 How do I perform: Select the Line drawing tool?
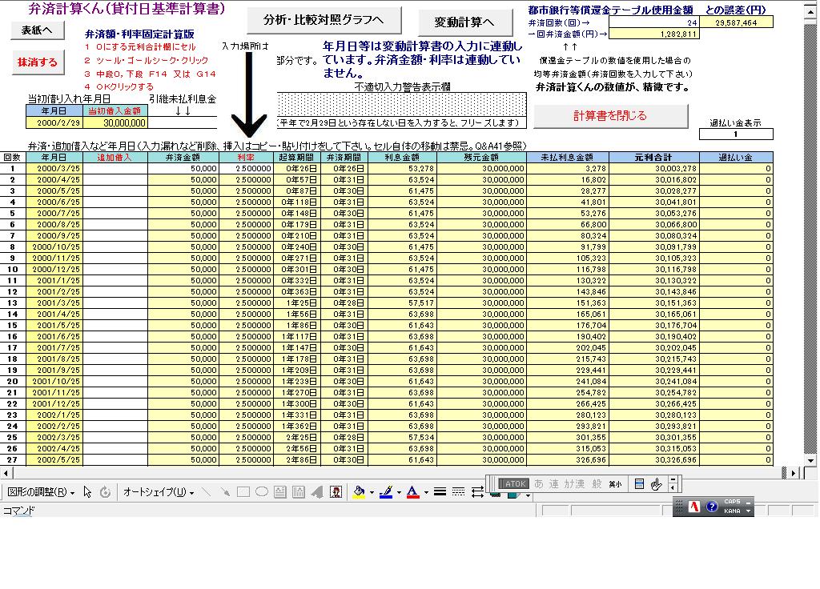(207, 492)
